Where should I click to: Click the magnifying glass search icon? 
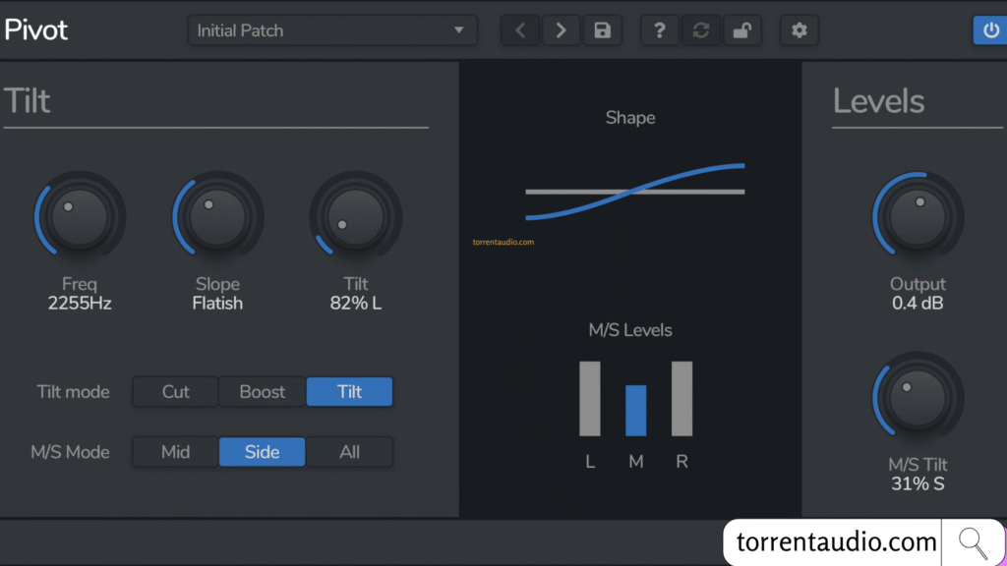pos(973,541)
